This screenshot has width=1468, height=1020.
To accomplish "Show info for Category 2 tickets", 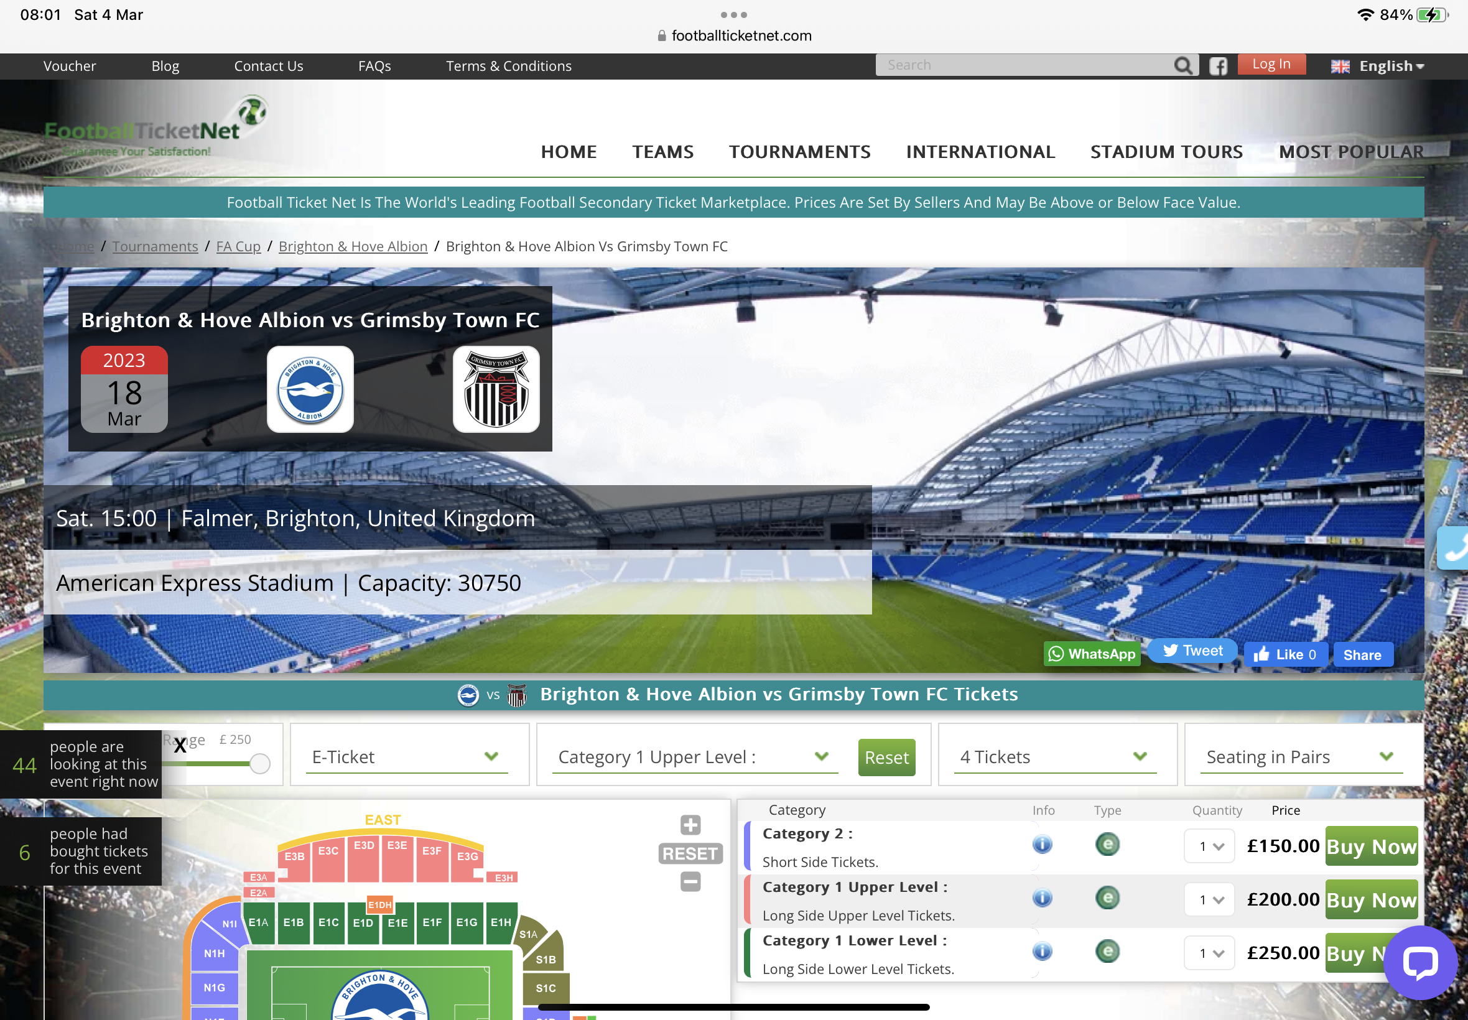I will [1042, 845].
